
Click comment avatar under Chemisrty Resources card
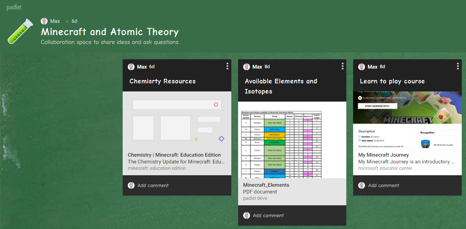coord(131,185)
